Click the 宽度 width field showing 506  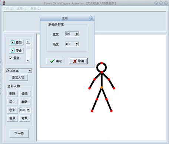point(70,34)
